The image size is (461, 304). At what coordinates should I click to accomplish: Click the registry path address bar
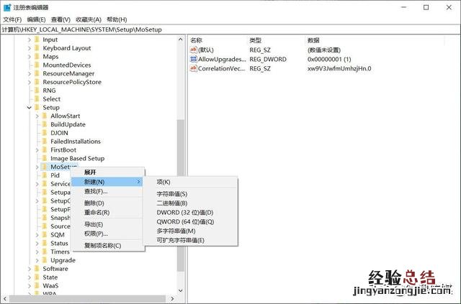coord(230,29)
